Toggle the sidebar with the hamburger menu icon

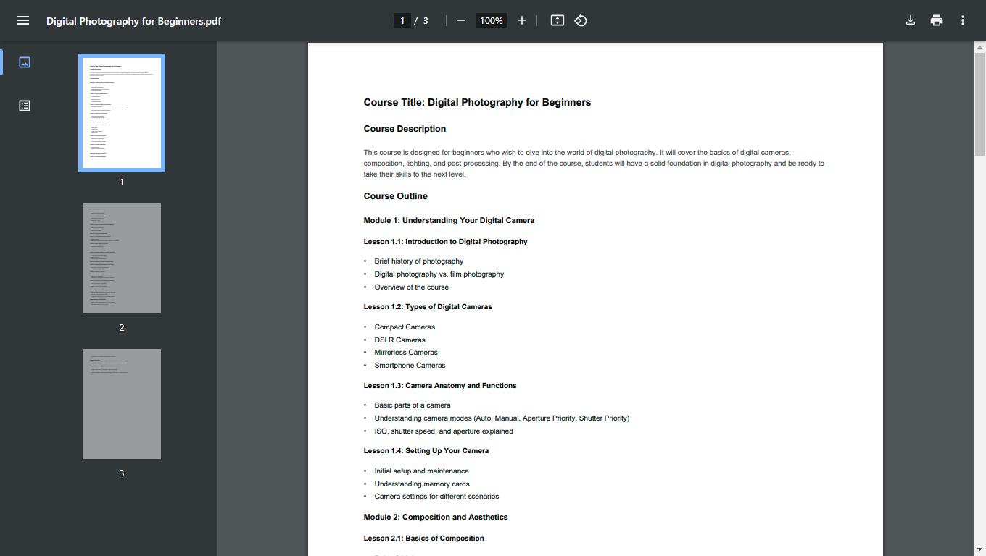[23, 20]
